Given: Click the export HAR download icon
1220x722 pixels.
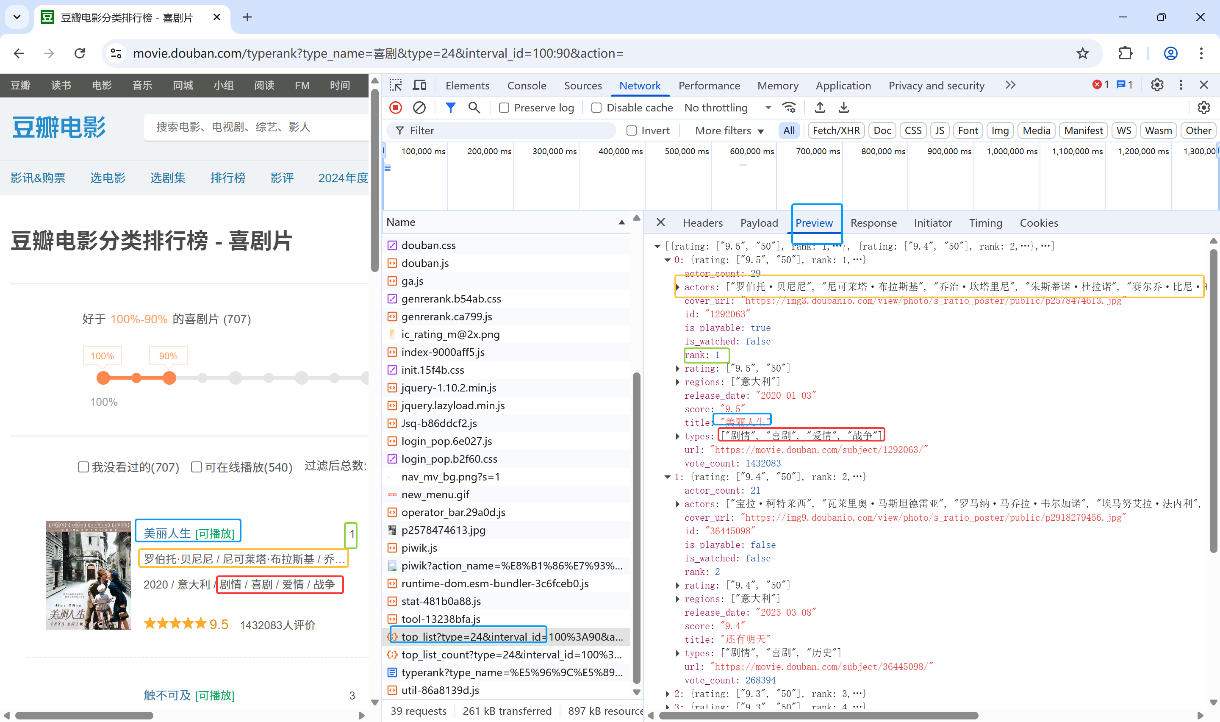Looking at the screenshot, I should point(844,108).
